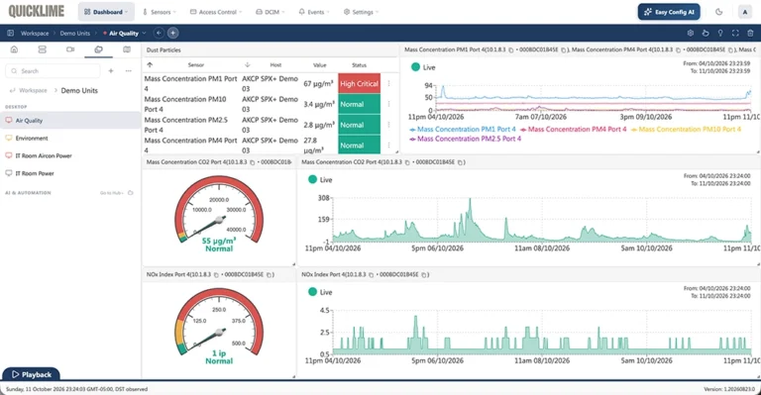
Task: Sort with down arrow beside Host column
Action: point(247,64)
